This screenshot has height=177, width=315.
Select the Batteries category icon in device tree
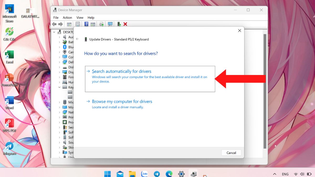[65, 42]
